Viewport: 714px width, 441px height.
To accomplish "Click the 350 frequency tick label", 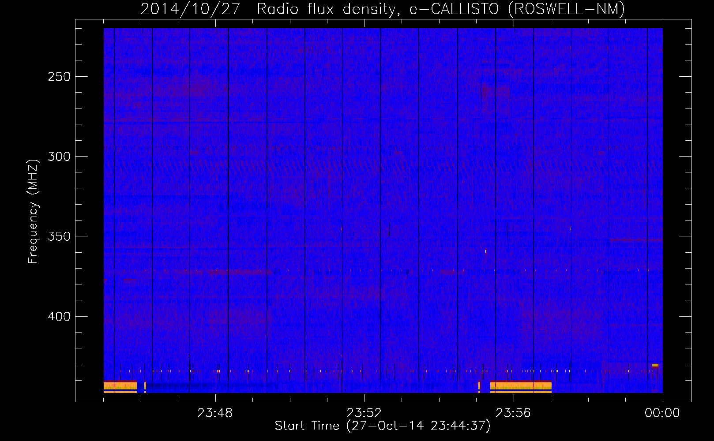I will (x=59, y=236).
